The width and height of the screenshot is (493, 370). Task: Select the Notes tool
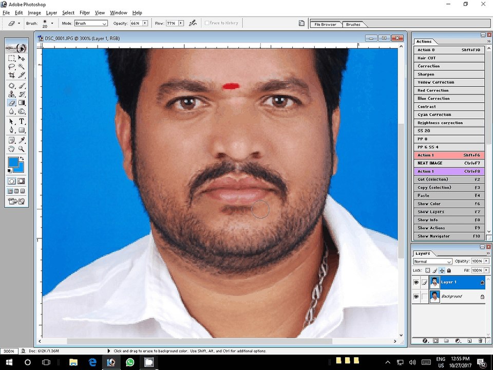(x=12, y=140)
